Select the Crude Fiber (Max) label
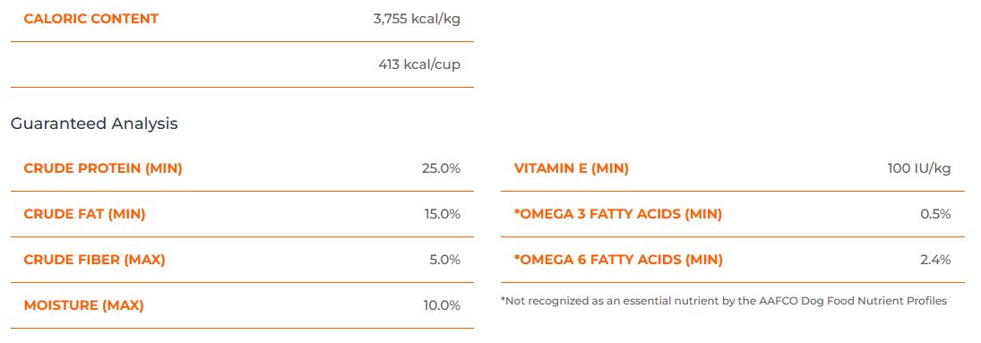Screen dimensions: 981x343 click(x=94, y=260)
